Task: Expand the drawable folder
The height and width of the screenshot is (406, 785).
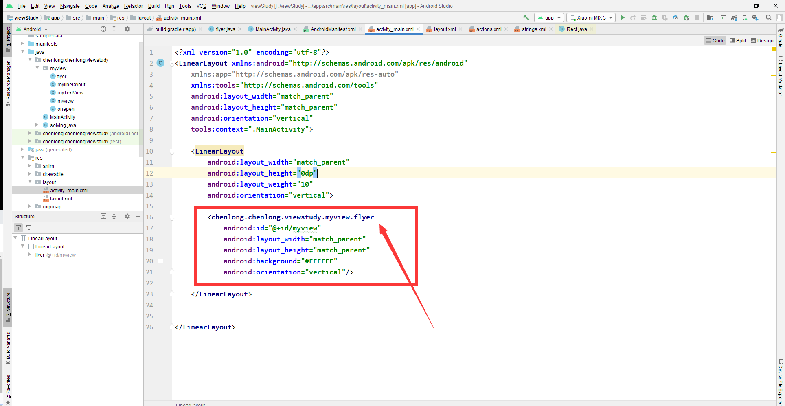Action: click(30, 174)
